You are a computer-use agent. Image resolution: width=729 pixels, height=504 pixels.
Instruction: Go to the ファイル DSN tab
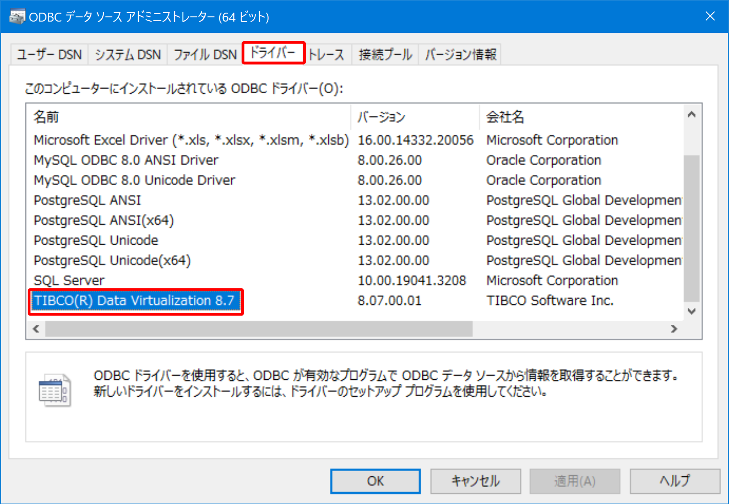click(x=205, y=54)
